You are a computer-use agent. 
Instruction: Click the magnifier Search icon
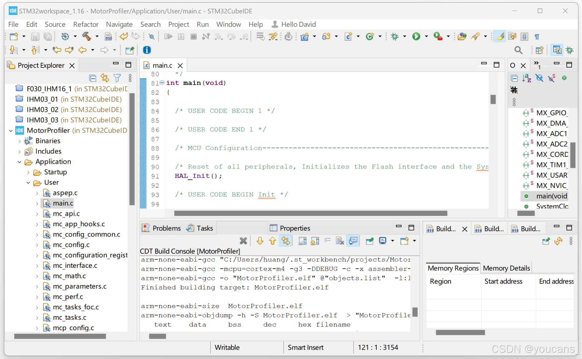point(518,50)
